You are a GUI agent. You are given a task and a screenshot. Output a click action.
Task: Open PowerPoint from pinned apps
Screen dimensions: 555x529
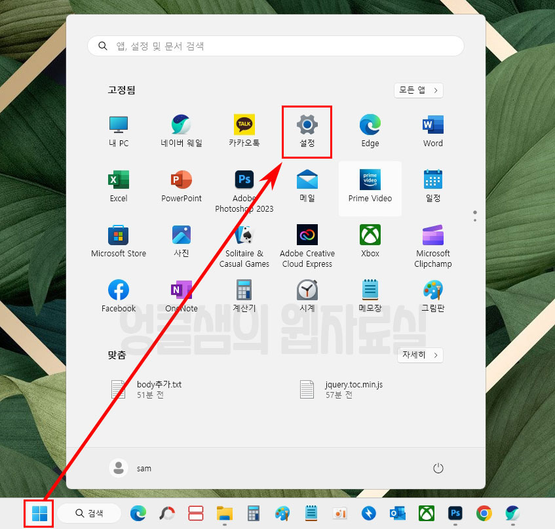pyautogui.click(x=182, y=186)
